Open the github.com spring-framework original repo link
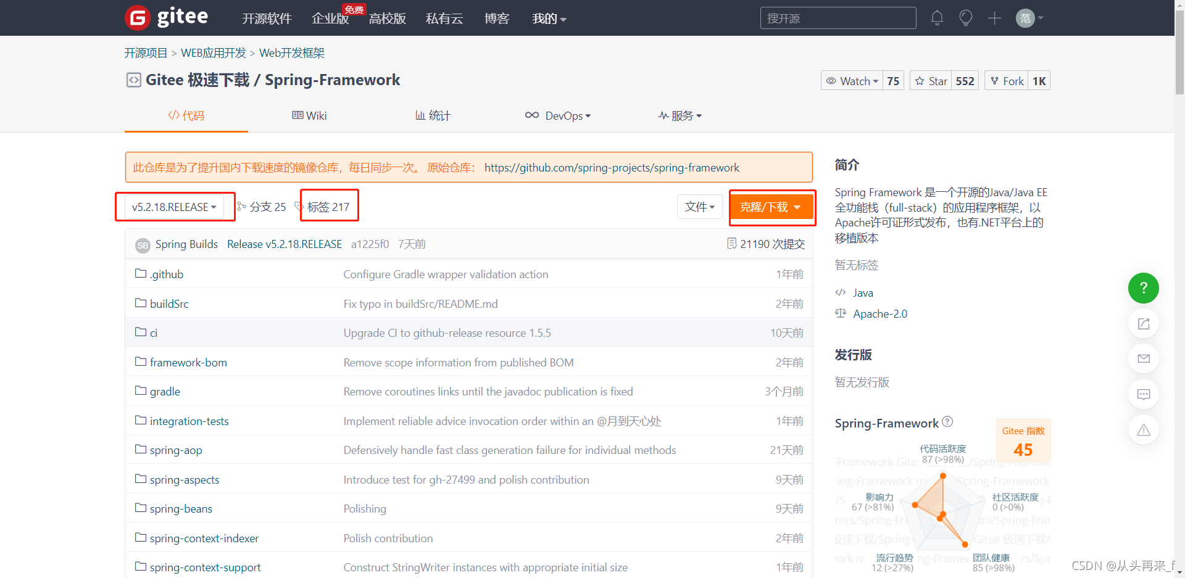This screenshot has width=1185, height=578. tap(612, 168)
